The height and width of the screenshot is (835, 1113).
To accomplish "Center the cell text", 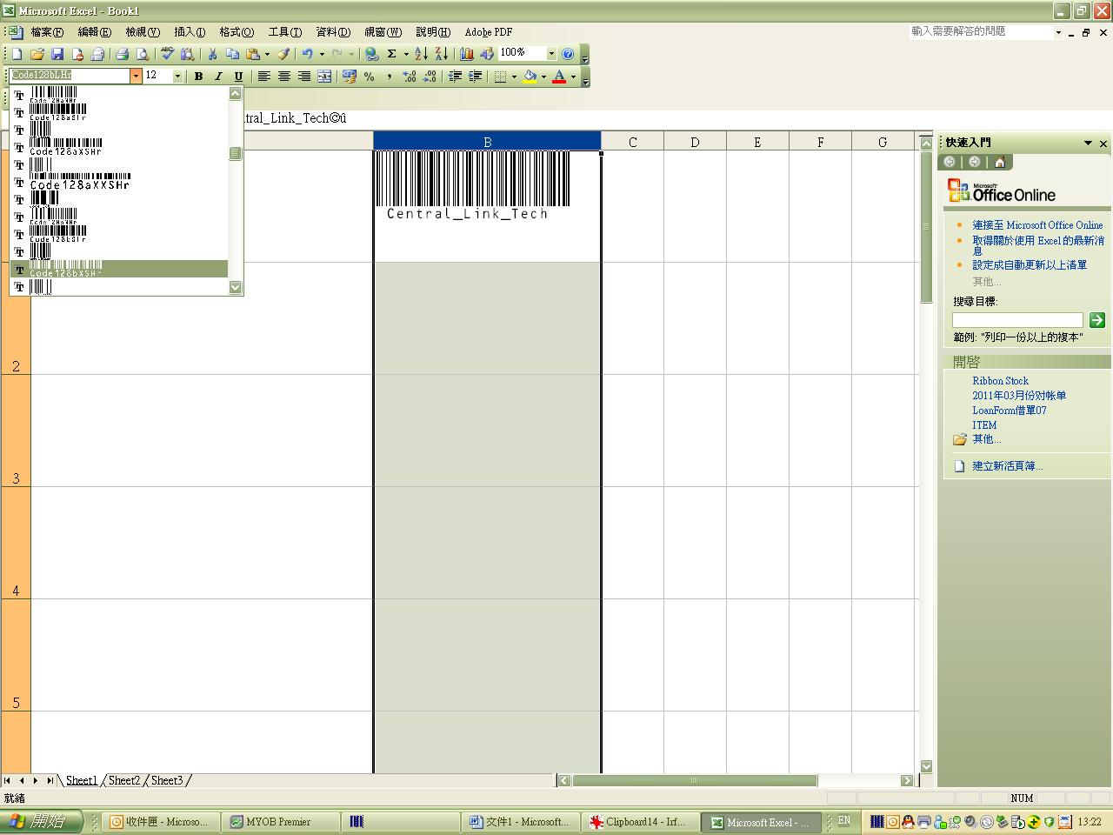I will point(283,77).
